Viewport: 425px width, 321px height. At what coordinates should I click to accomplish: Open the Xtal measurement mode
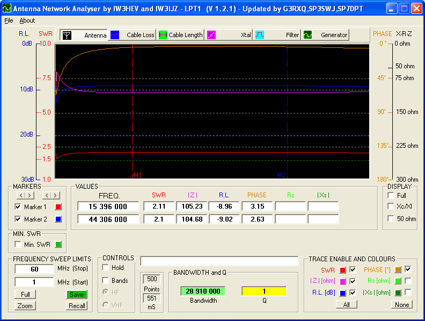pos(229,35)
